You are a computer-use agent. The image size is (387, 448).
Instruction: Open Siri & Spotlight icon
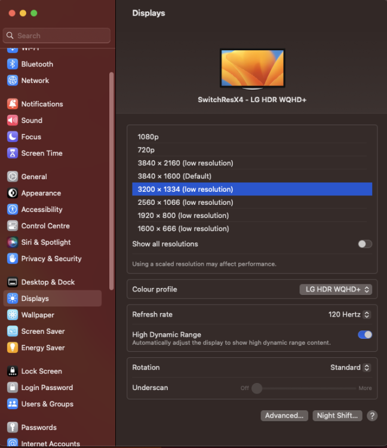pyautogui.click(x=13, y=243)
